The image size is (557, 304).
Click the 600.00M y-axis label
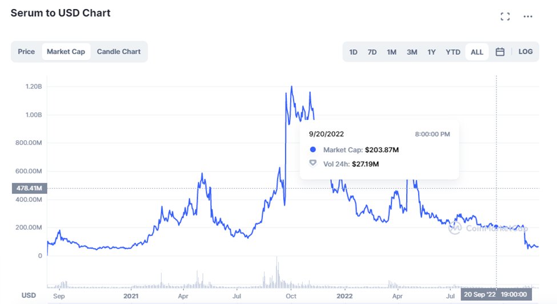click(29, 171)
